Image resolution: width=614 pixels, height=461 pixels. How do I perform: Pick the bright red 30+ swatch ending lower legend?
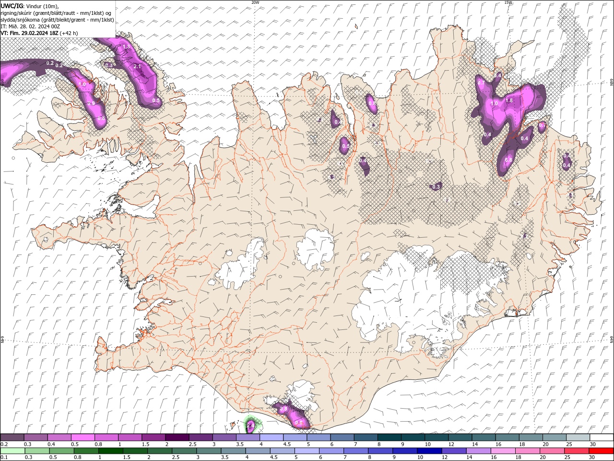(601, 451)
